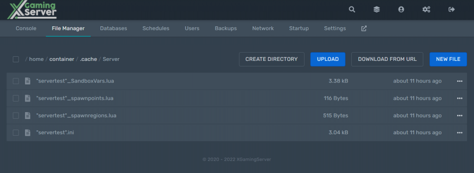Screen dimensions: 474x173
Task: Navigate to .cache in breadcrumb path
Action: (88, 59)
